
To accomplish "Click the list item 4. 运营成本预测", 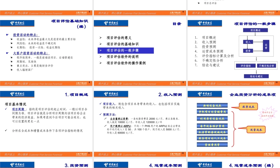I will coord(209,51).
